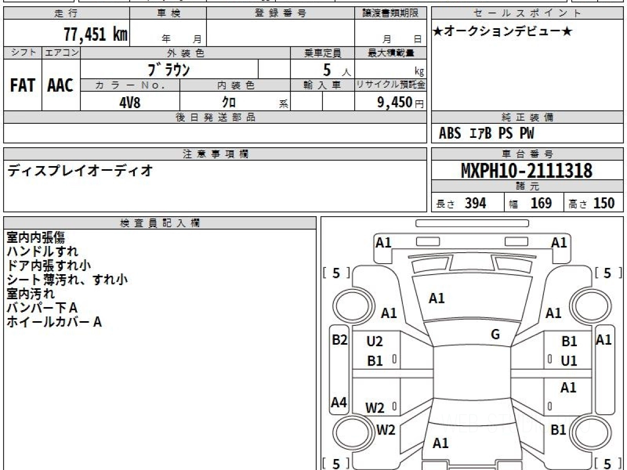Click the 譲渡書類期限 header
Image resolution: width=627 pixels, height=470 pixels.
click(390, 14)
